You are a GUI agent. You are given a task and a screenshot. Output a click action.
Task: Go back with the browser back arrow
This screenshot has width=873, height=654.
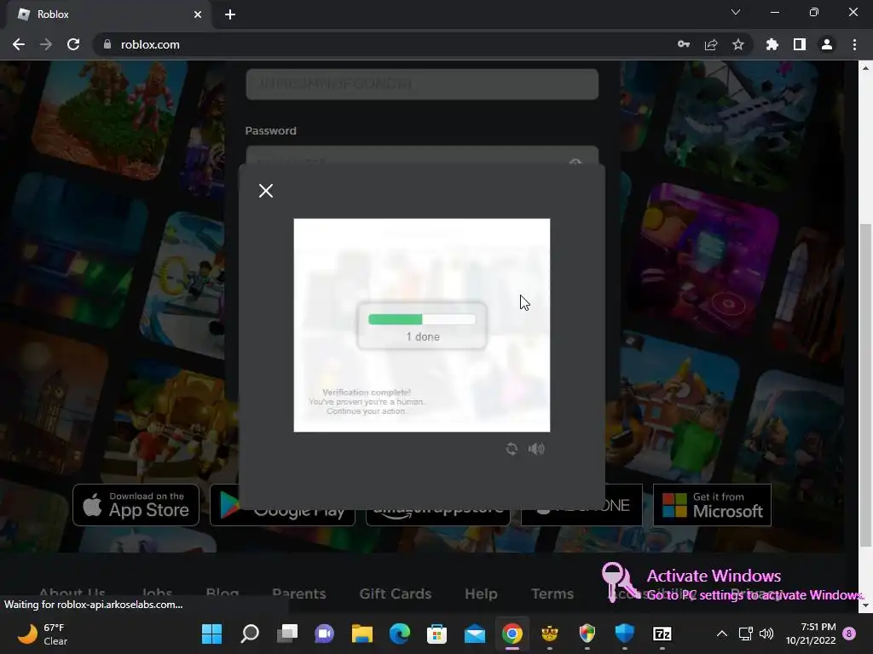[x=19, y=44]
